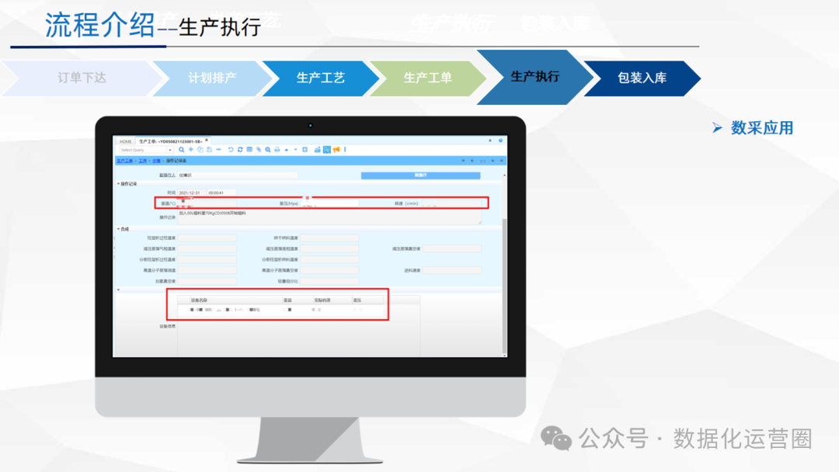Click the down triangle toolbar arrow

(x=295, y=150)
